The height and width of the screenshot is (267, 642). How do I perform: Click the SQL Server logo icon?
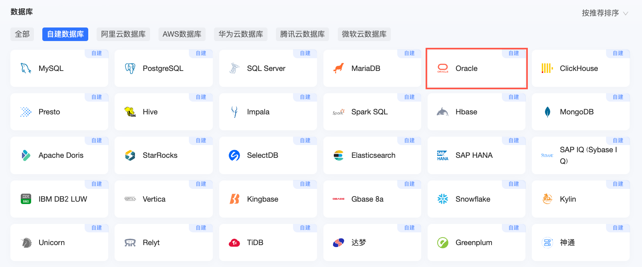234,68
